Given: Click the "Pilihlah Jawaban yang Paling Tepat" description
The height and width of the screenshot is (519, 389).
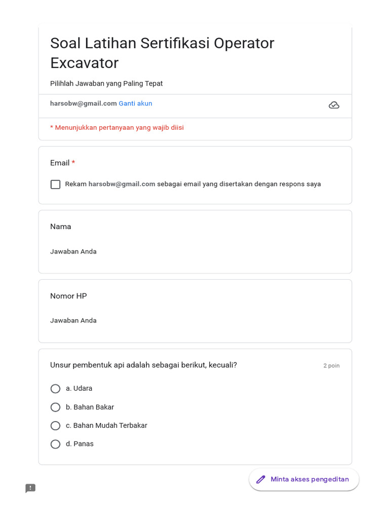Looking at the screenshot, I should tap(106, 84).
